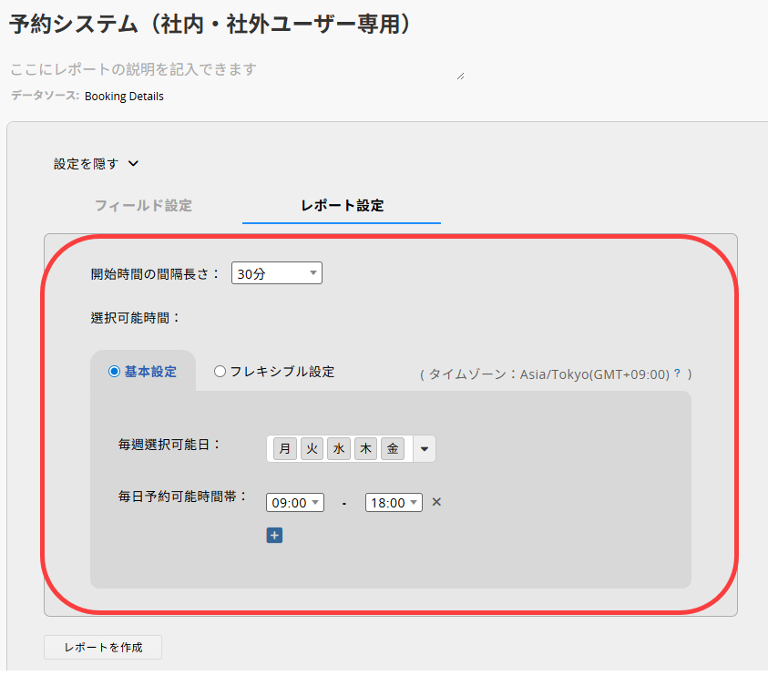
Task: Open the 18:00 end time dropdown
Action: tap(394, 503)
